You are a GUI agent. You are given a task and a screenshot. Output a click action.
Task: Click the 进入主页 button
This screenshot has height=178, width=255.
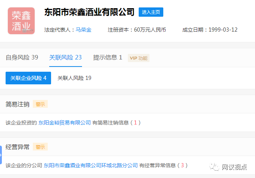tap(151, 12)
